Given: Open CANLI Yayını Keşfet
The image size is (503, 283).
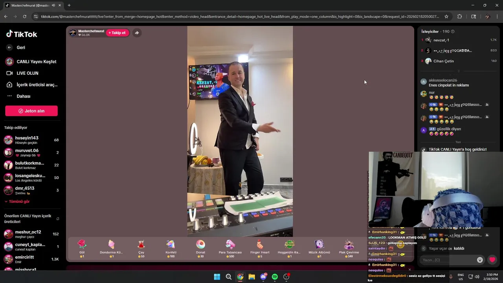Looking at the screenshot, I should [x=31, y=62].
